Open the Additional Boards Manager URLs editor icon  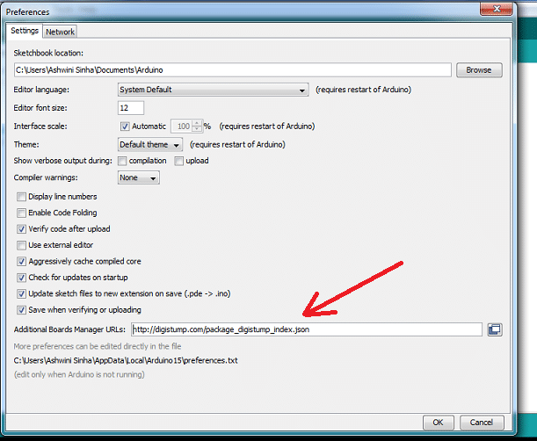[x=494, y=329]
